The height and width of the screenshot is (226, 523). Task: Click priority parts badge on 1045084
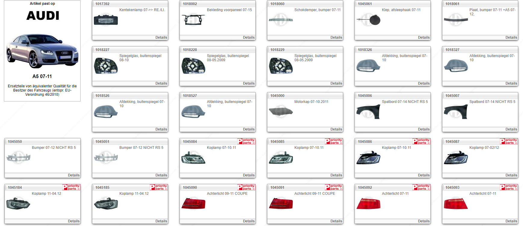(246, 141)
